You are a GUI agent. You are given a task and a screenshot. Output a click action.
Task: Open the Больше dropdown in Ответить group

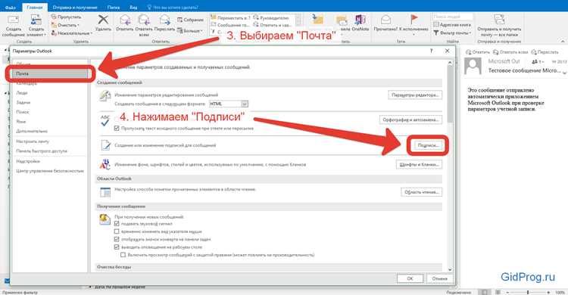pos(190,31)
